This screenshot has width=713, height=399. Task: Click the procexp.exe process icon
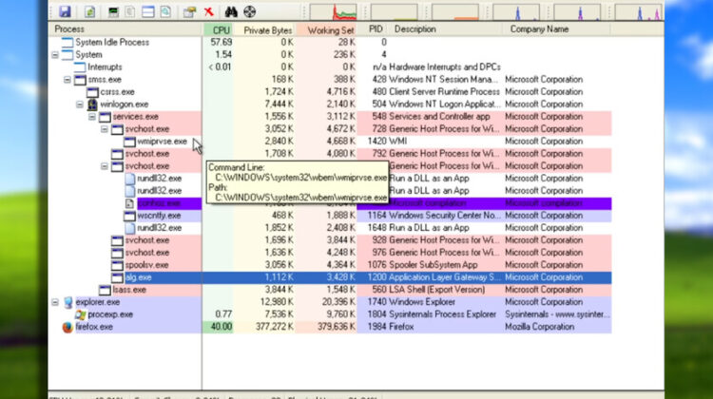click(x=81, y=314)
